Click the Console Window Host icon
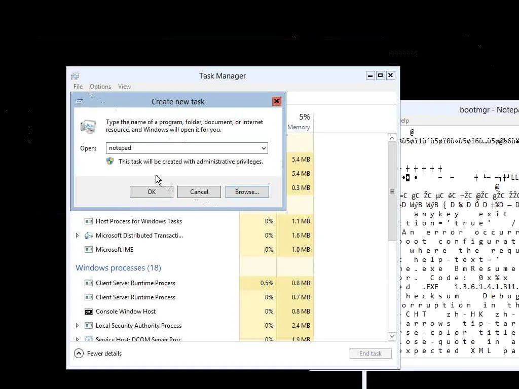 (88, 312)
